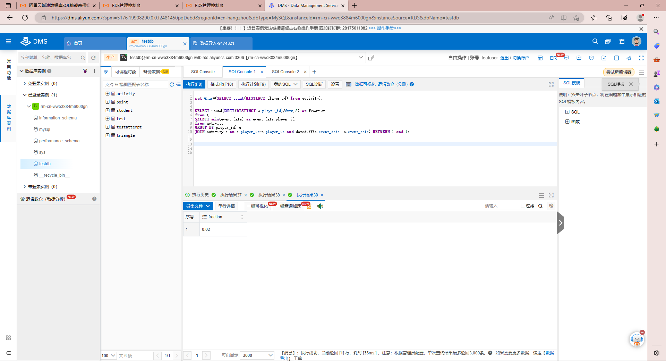Click the filter icon beside 数据库实例

85,71
